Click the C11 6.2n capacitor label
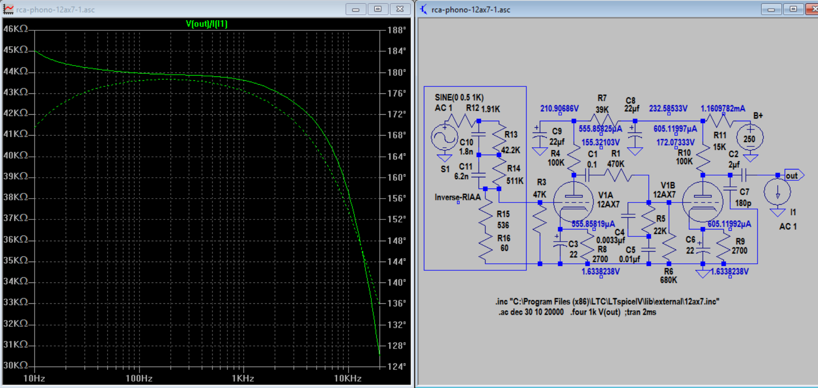This screenshot has height=388, width=818. (465, 171)
